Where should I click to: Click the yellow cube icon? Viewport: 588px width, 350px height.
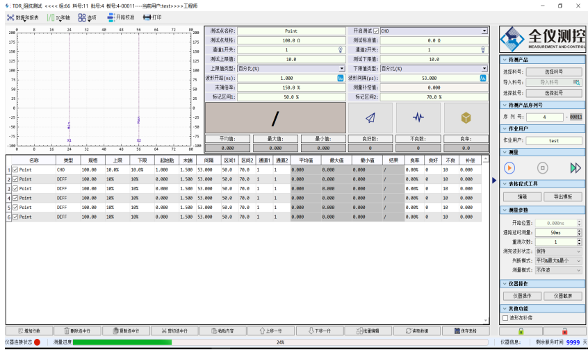[x=466, y=118]
